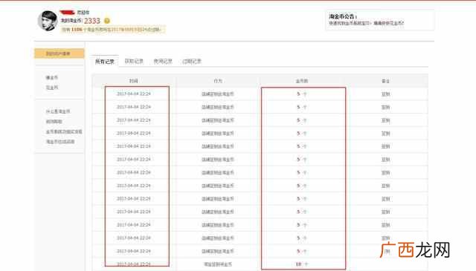Image resolution: width=476 pixels, height=271 pixels.
Task: Switch to the 所有记录 tab
Action: (x=105, y=62)
